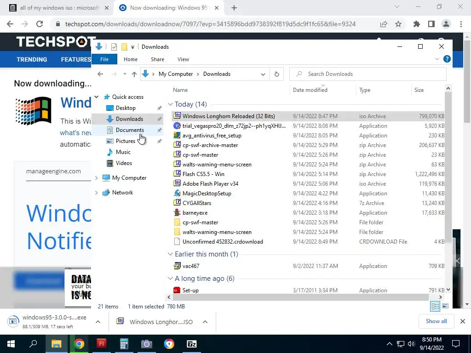This screenshot has height=353, width=471.
Task: Open TRENDING on the TechSpot nav bar
Action: tap(32, 59)
